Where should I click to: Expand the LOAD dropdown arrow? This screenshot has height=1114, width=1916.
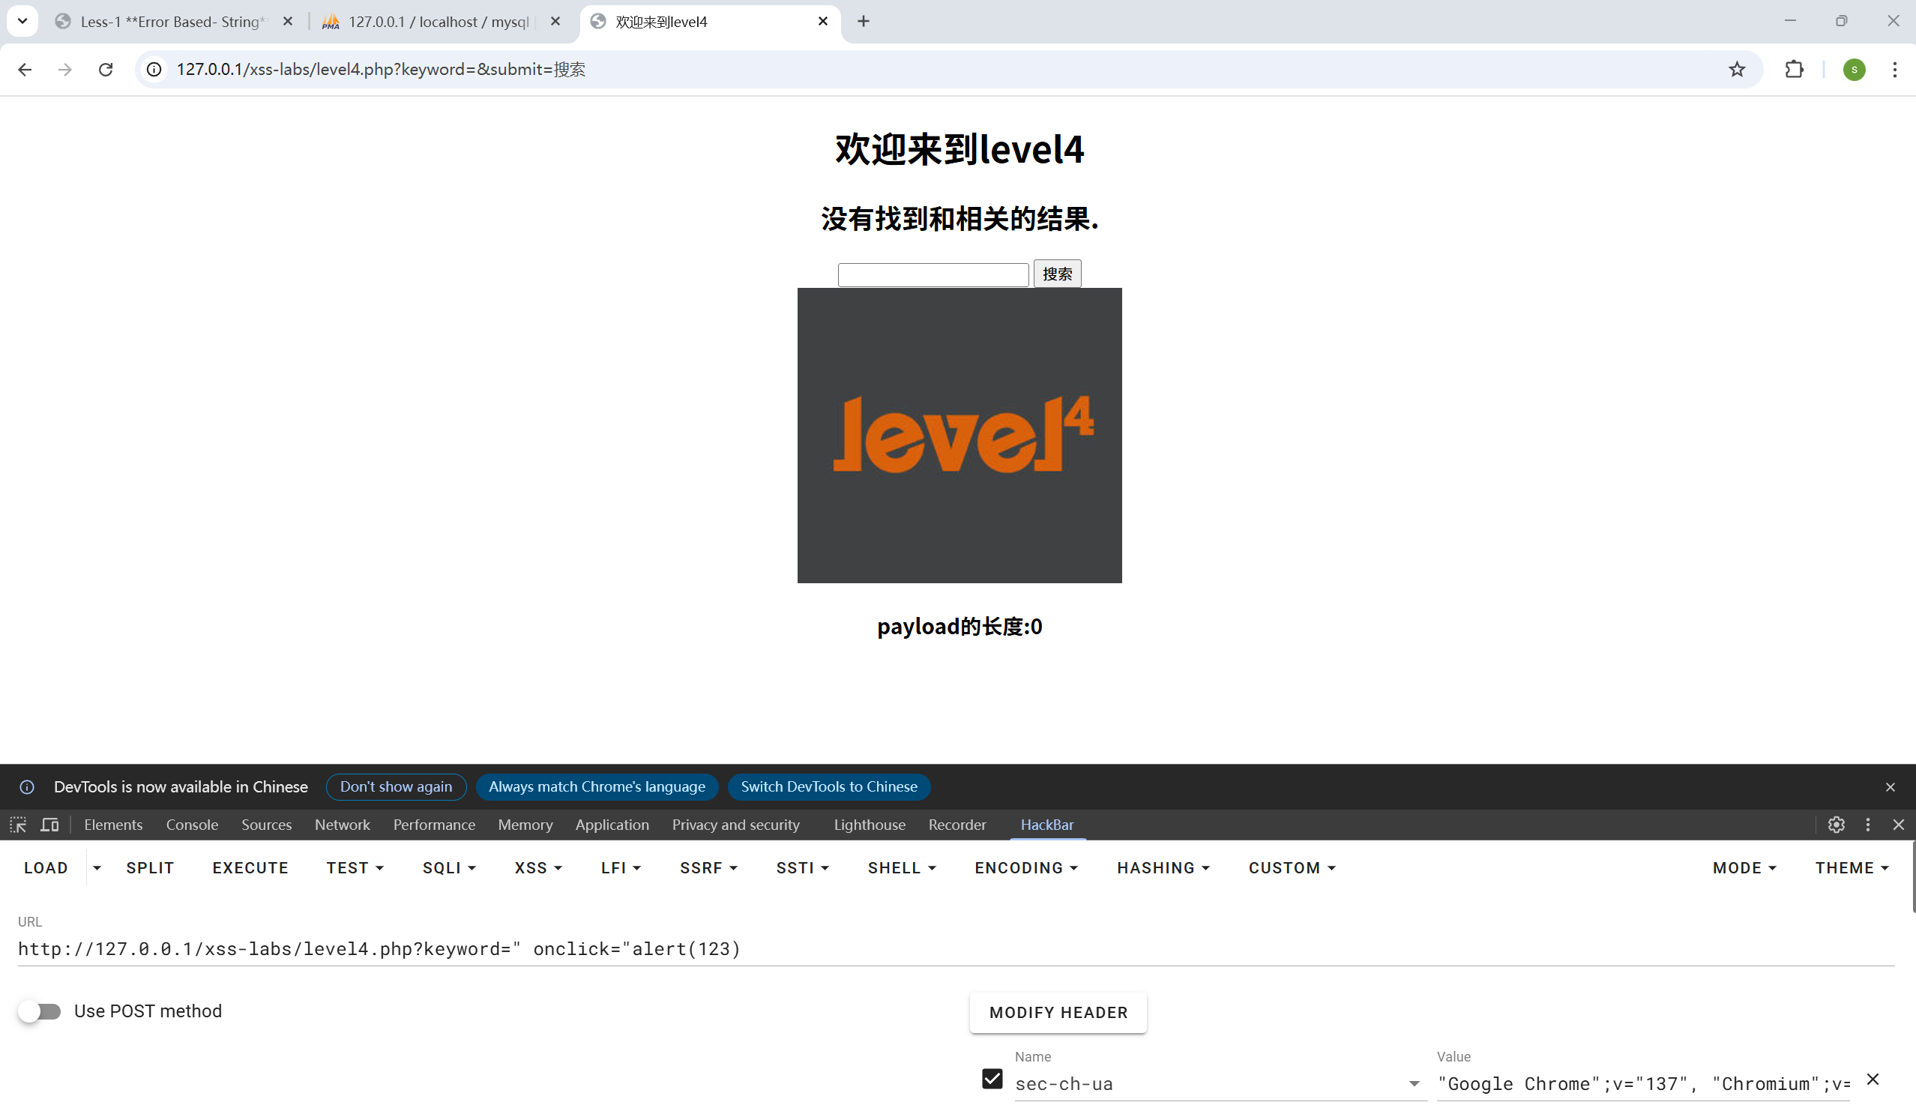click(96, 867)
